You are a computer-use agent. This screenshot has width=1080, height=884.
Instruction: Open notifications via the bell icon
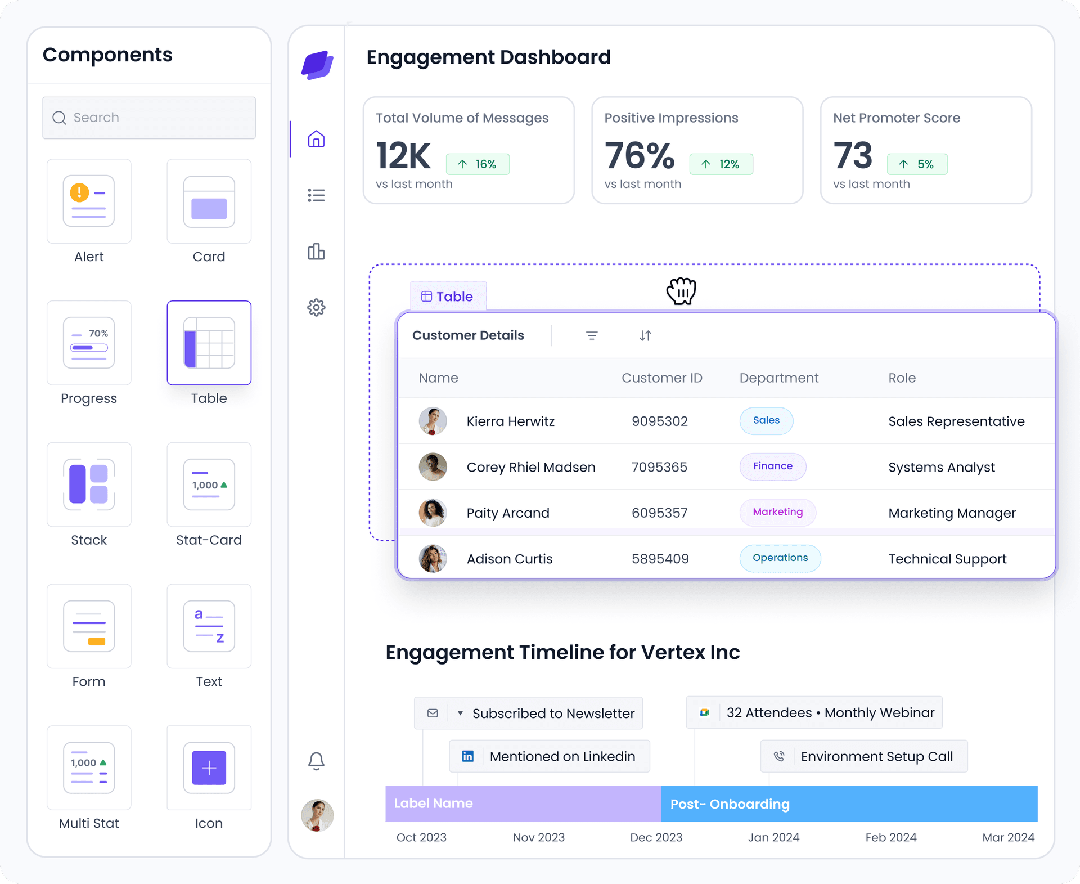tap(317, 761)
